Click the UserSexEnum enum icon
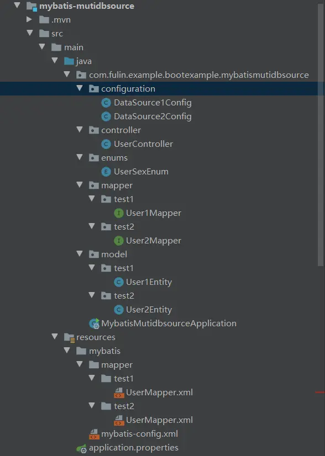 [x=106, y=172]
